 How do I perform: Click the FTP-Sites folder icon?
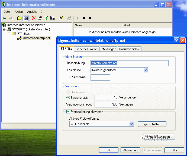click(14, 34)
